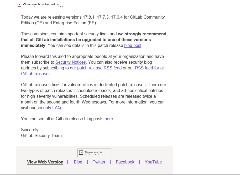The height and width of the screenshot is (175, 240).
Task: Click the broken image red X icon at top
Action: [19, 5]
